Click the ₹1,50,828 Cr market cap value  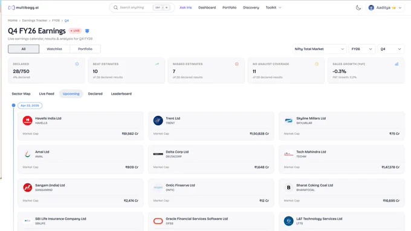coord(259,134)
